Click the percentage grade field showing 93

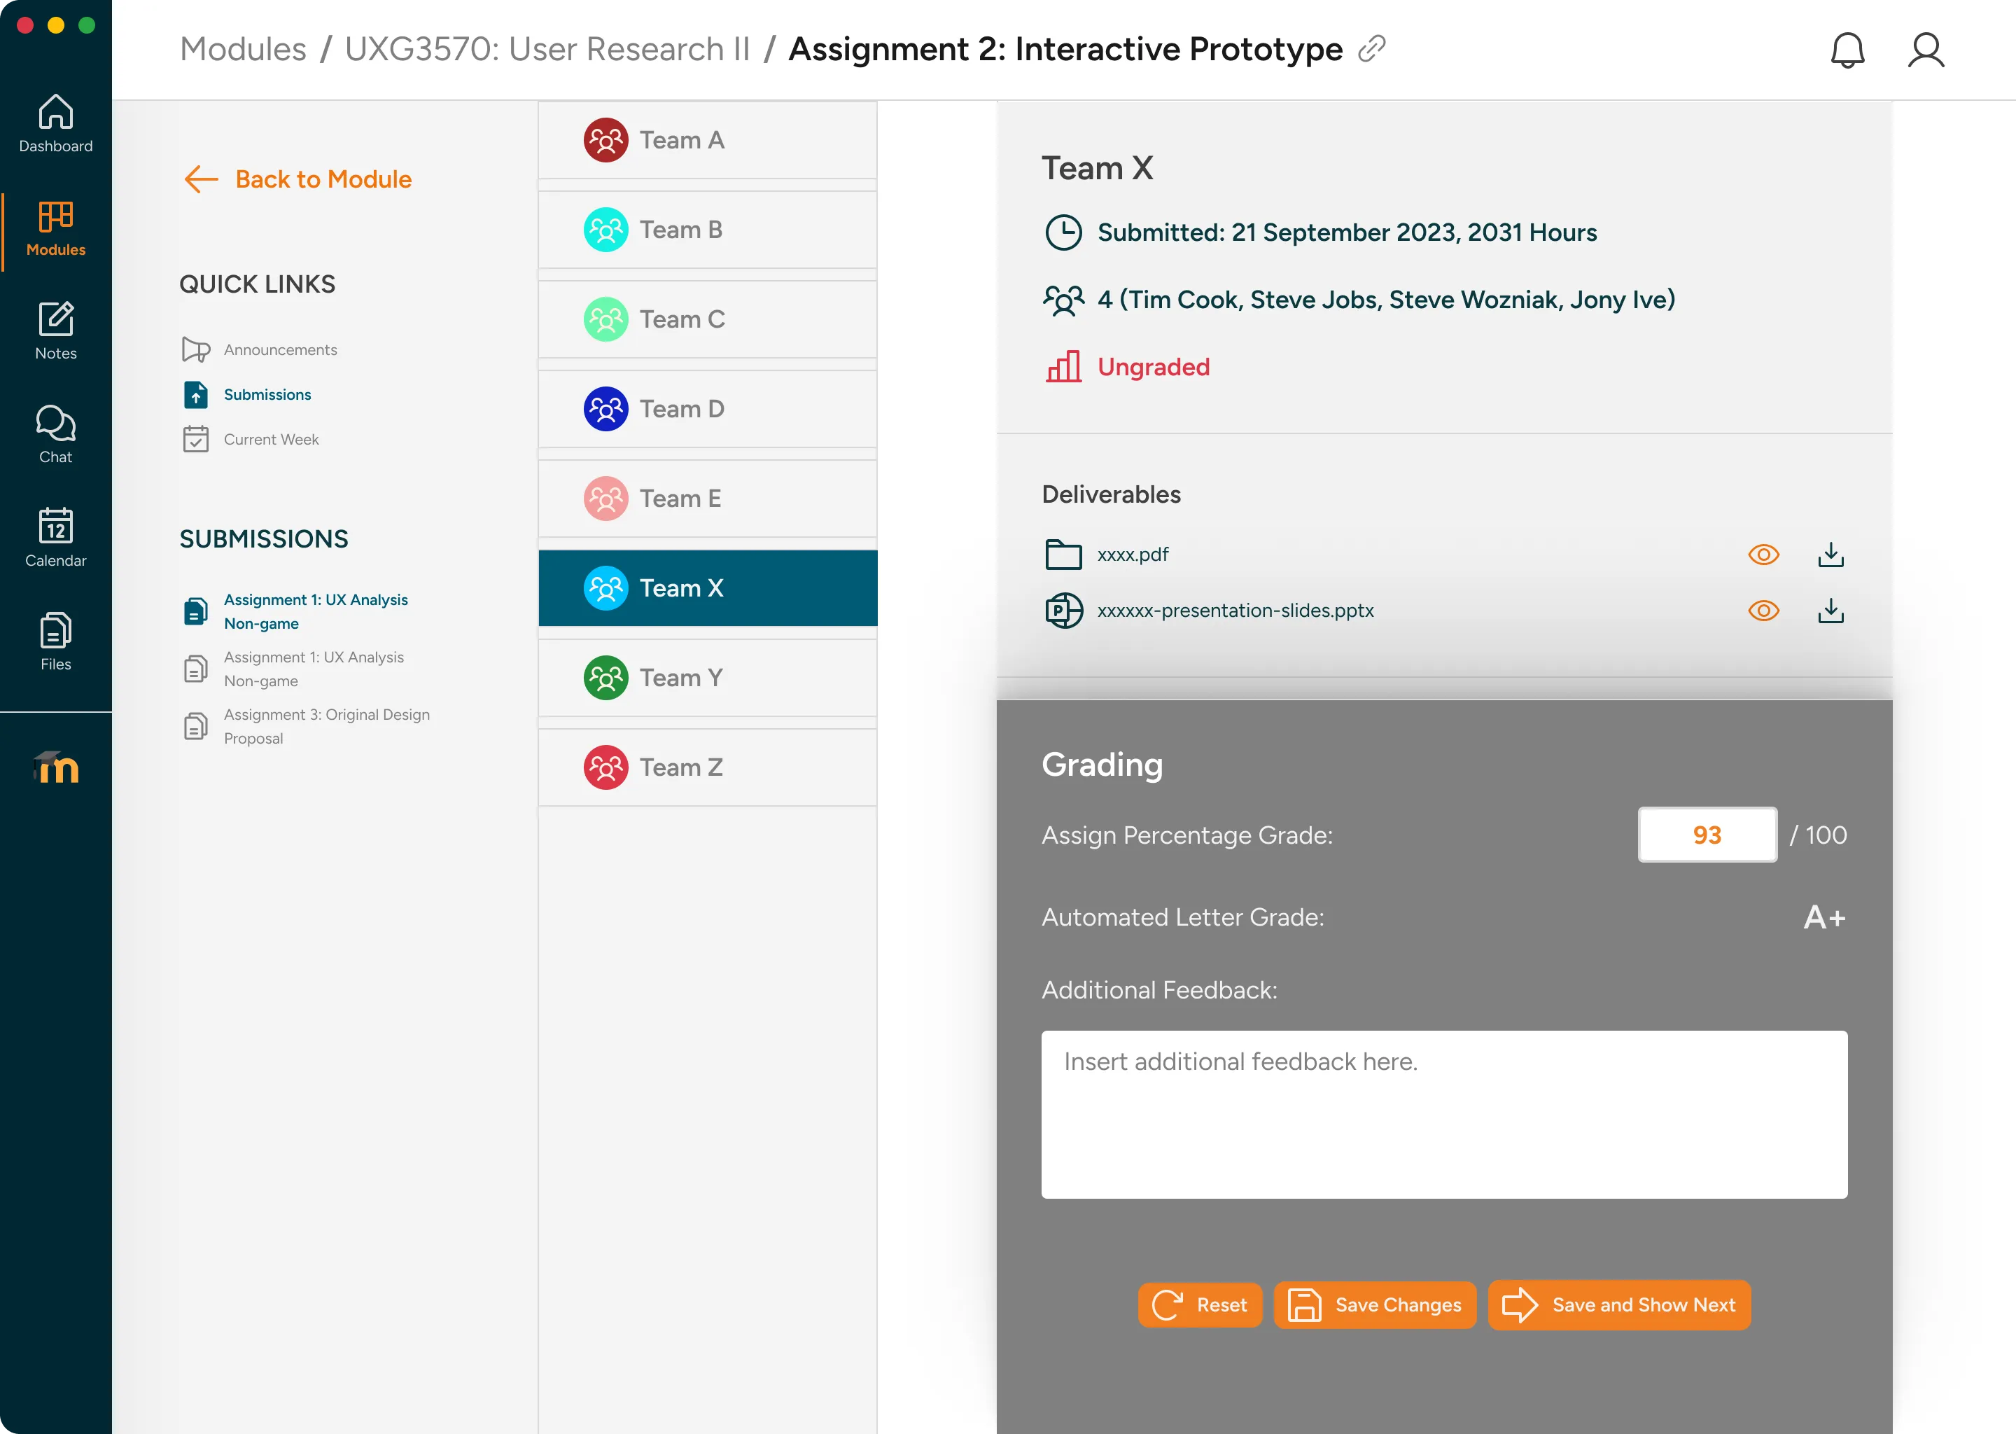pos(1707,835)
